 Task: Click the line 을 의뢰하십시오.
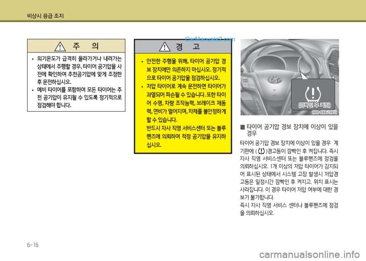[x=257, y=213]
